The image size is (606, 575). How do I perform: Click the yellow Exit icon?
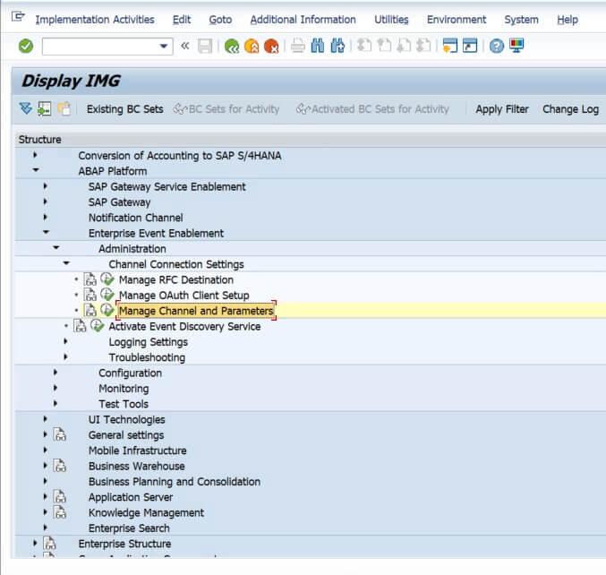(x=252, y=46)
